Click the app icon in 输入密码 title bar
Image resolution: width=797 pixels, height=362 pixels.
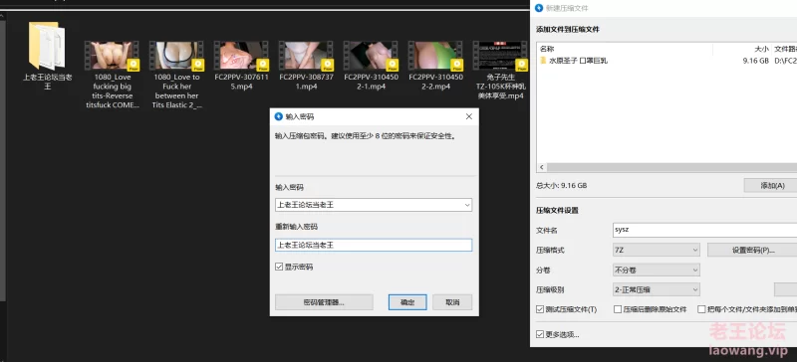pyautogui.click(x=278, y=116)
